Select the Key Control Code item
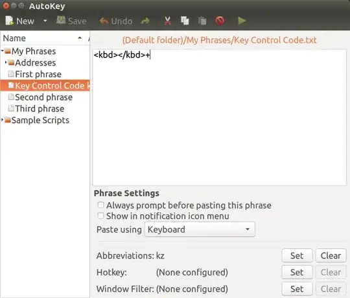The height and width of the screenshot is (298, 350). (45, 86)
